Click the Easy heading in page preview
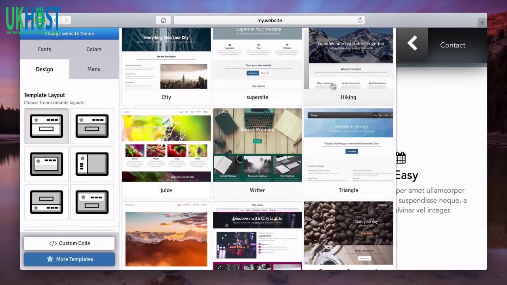Viewport: 507px width, 285px height. pyautogui.click(x=407, y=175)
